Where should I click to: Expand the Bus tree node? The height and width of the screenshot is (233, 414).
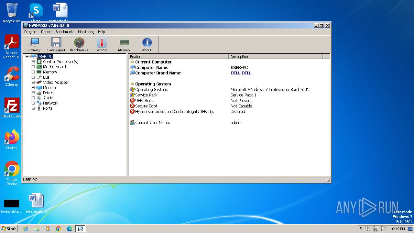pyautogui.click(x=33, y=77)
